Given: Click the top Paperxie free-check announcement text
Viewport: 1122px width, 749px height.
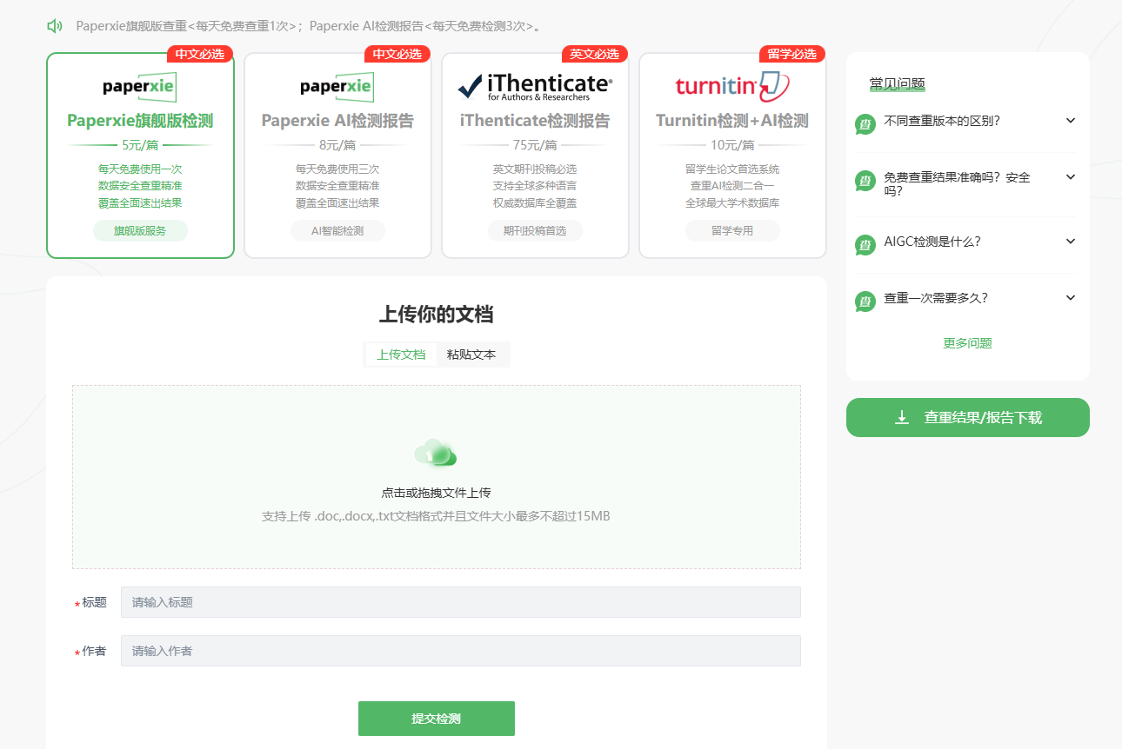Looking at the screenshot, I should coord(311,26).
